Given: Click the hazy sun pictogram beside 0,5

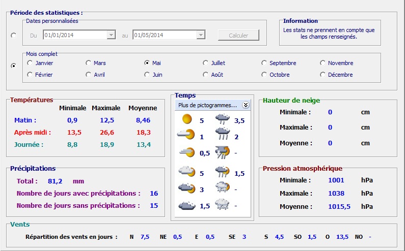Looking at the screenshot, I should (x=187, y=152).
